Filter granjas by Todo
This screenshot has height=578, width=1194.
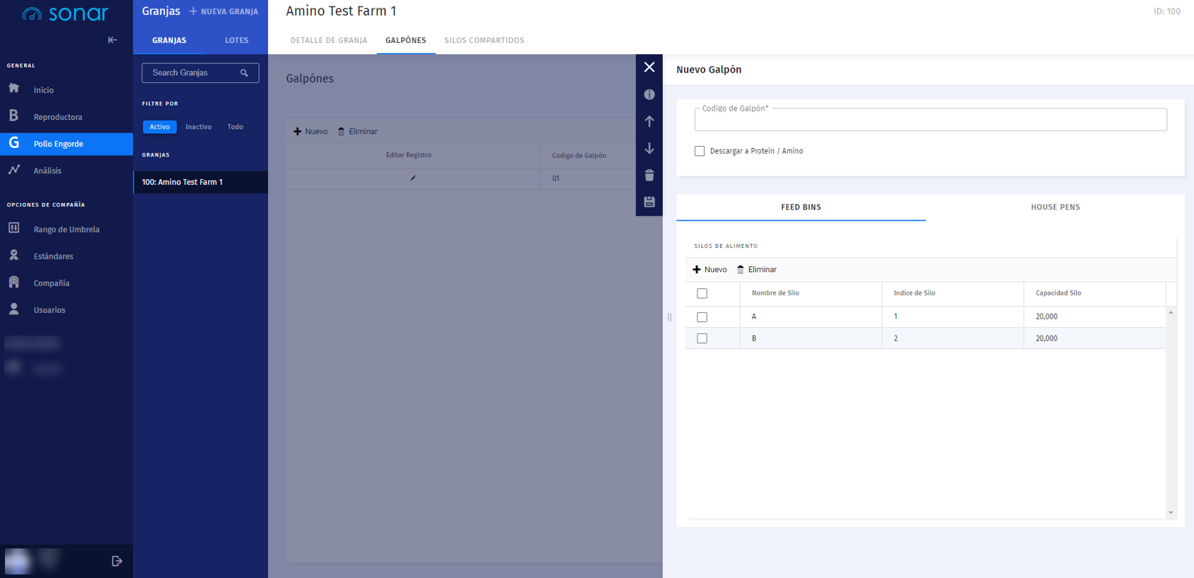235,127
